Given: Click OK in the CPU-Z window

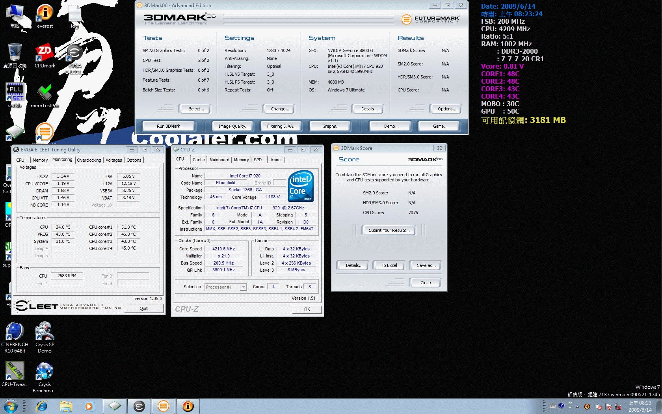Looking at the screenshot, I should pos(307,310).
